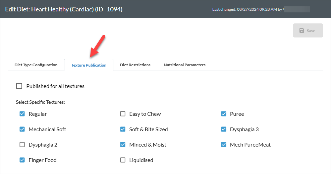Open the Nutritional Parameters tab
Viewport: 331px width, 174px height.
click(184, 65)
